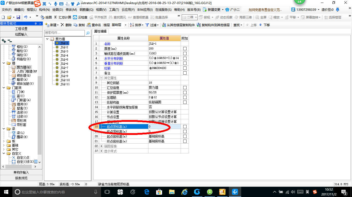The width and height of the screenshot is (352, 197).
Task: Click the 工程设置 panel button
Action: [x=21, y=29]
